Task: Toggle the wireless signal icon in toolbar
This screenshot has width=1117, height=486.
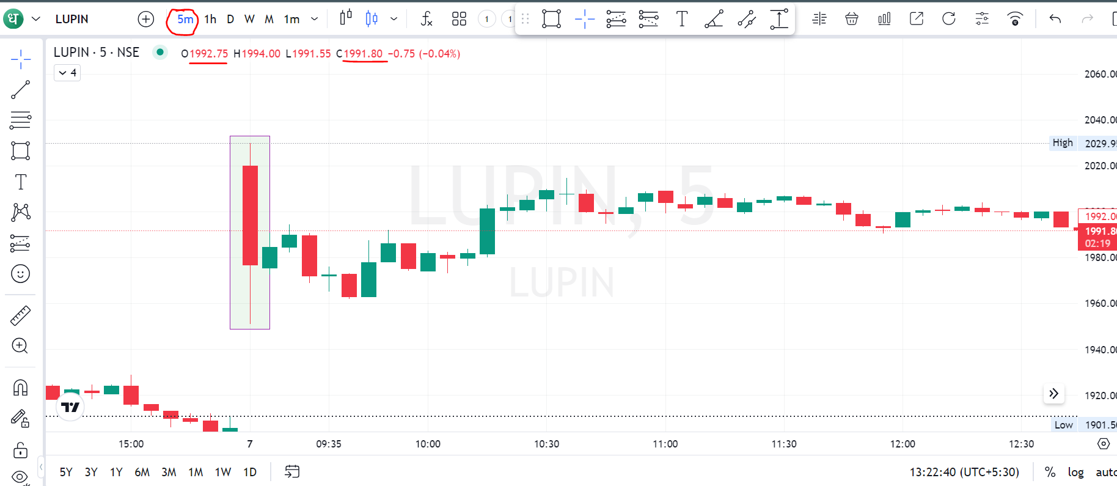Action: coord(1015,19)
